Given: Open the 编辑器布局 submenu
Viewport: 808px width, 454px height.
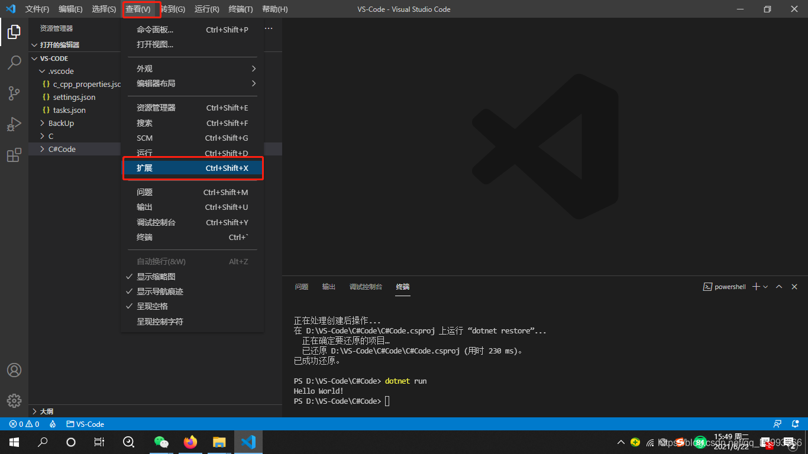Looking at the screenshot, I should coord(192,83).
